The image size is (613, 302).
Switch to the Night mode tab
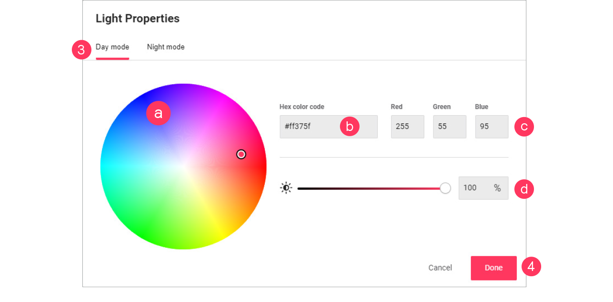[166, 47]
